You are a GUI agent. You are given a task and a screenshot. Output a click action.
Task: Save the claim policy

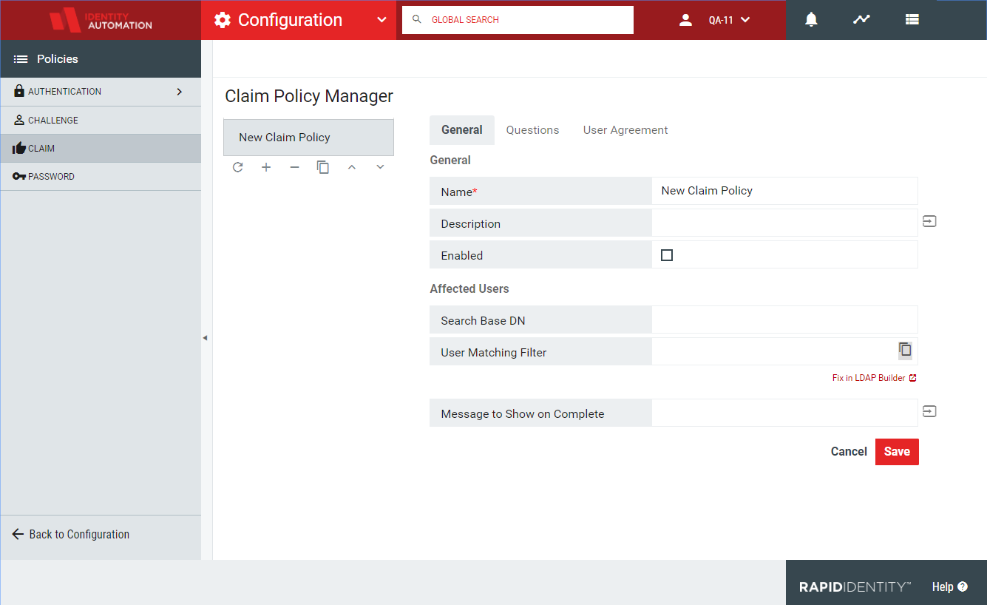click(x=897, y=452)
